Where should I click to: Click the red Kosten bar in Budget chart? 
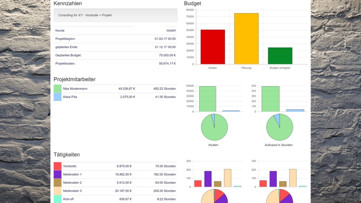[213, 47]
